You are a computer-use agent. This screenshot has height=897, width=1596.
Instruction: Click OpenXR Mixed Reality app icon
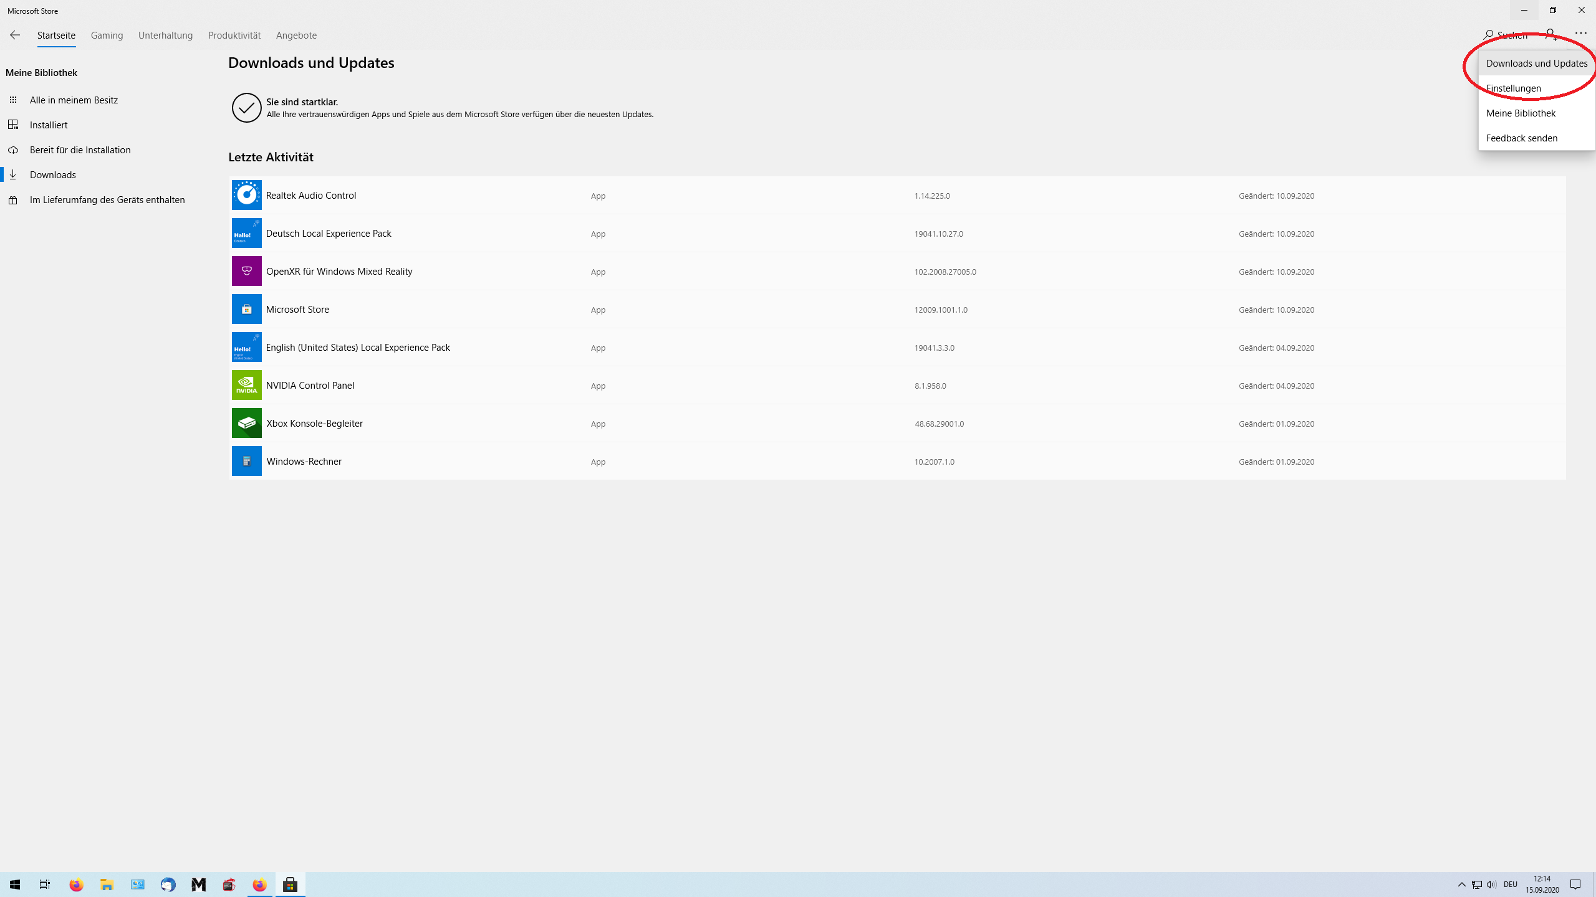pyautogui.click(x=246, y=272)
